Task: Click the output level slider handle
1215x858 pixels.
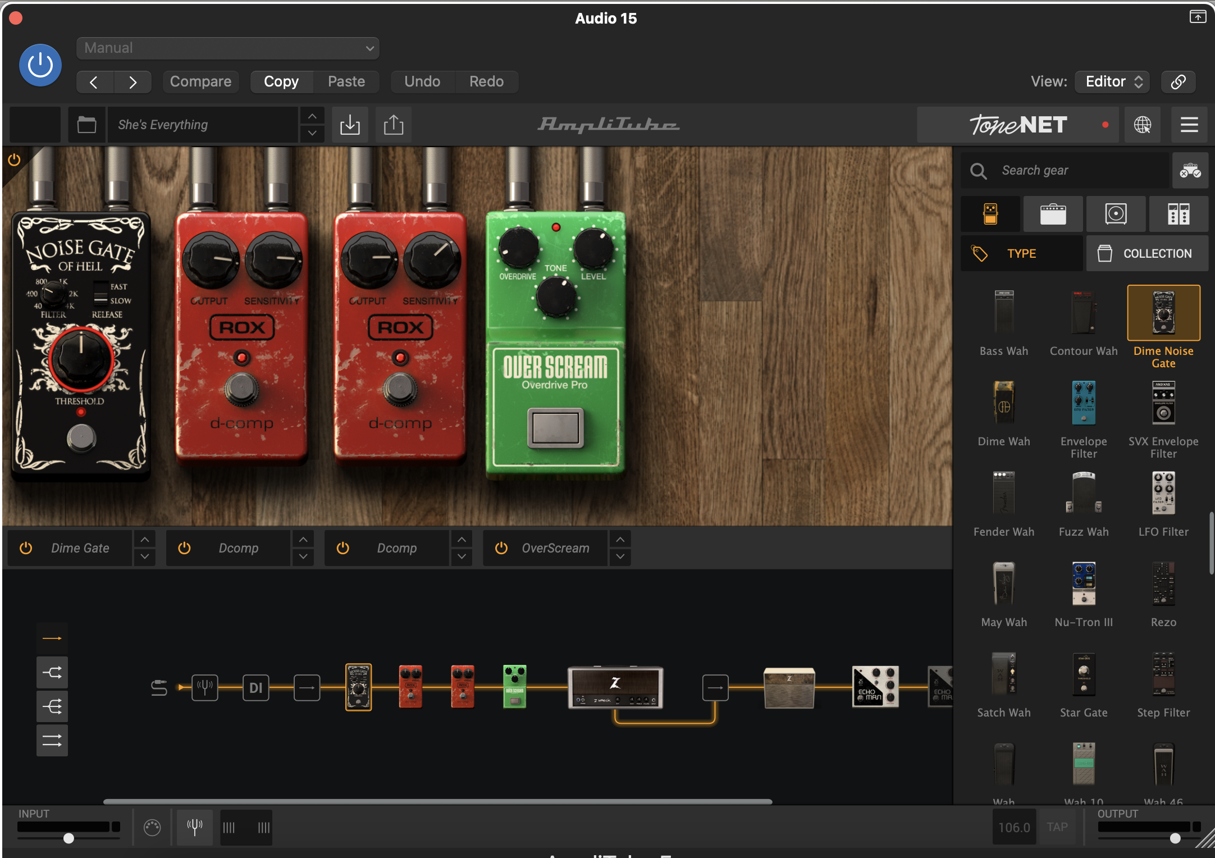Action: point(1175,838)
